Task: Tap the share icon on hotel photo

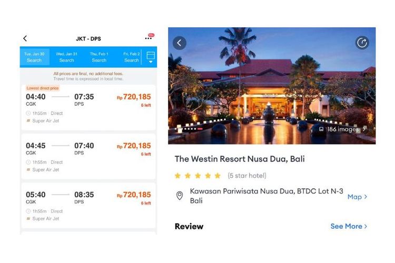Action: pos(362,43)
